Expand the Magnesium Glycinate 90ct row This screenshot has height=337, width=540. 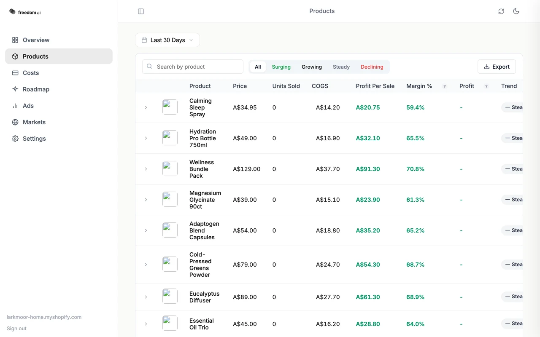click(146, 200)
